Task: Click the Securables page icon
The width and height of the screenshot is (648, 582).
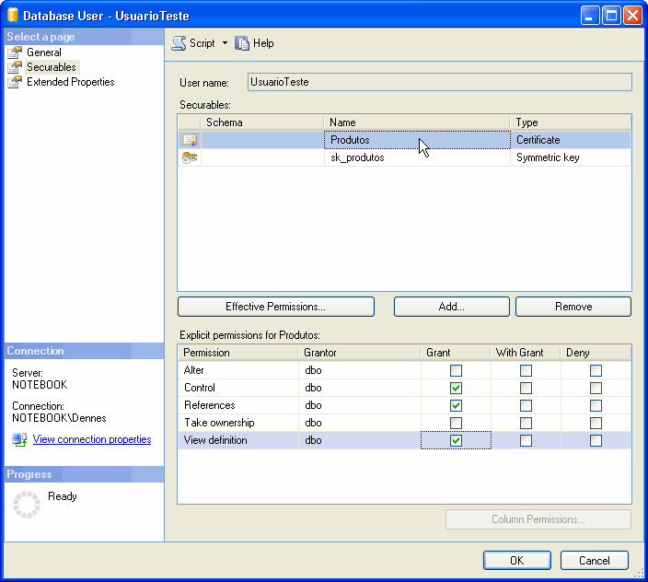Action: 15,67
